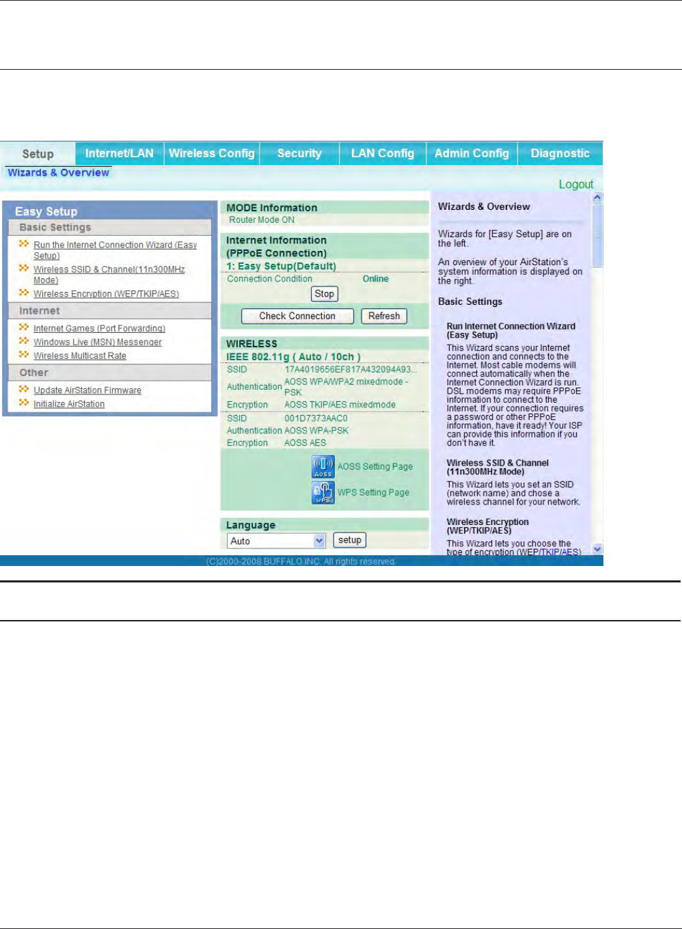Click Router Mode ON text
The height and width of the screenshot is (929, 682).
click(x=262, y=220)
